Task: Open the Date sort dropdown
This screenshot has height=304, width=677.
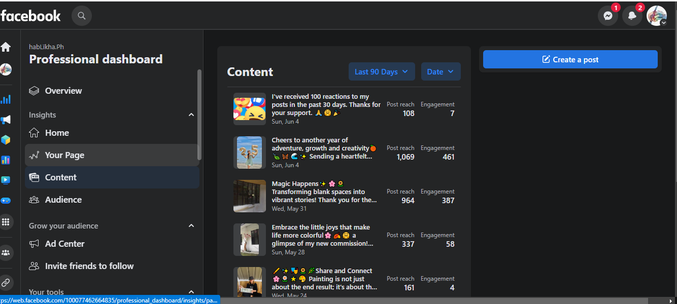Action: (x=441, y=71)
